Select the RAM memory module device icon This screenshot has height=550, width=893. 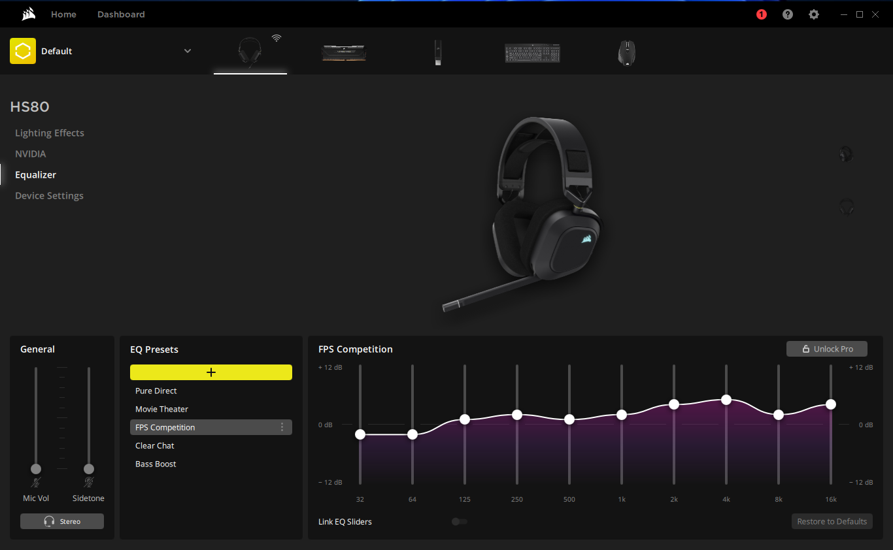pyautogui.click(x=344, y=52)
